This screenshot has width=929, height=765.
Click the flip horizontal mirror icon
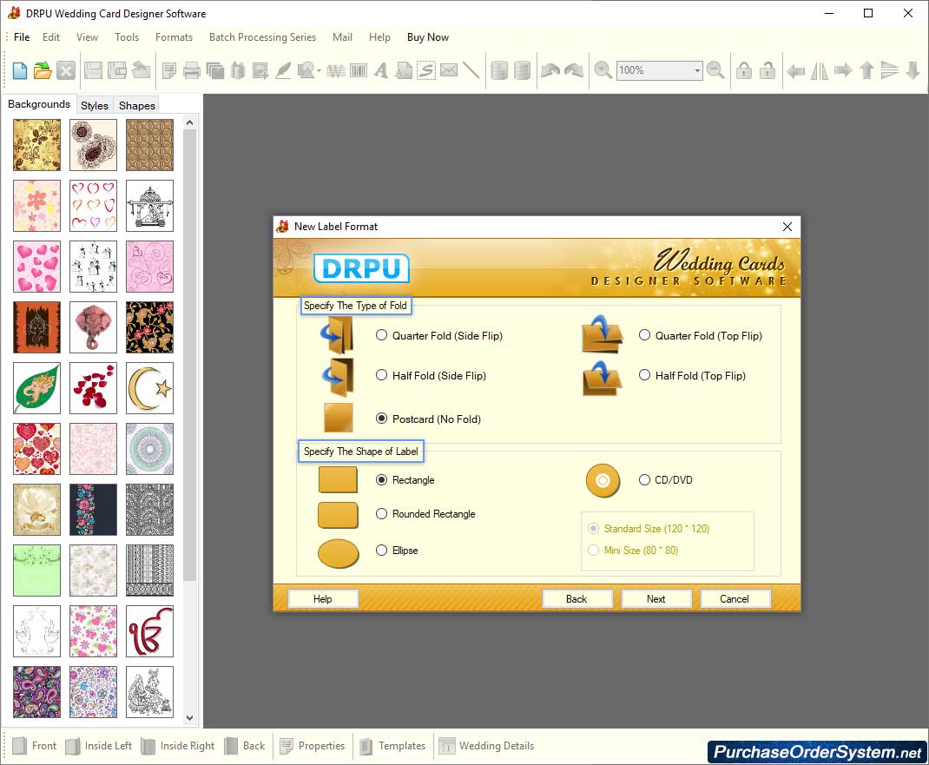pyautogui.click(x=820, y=70)
